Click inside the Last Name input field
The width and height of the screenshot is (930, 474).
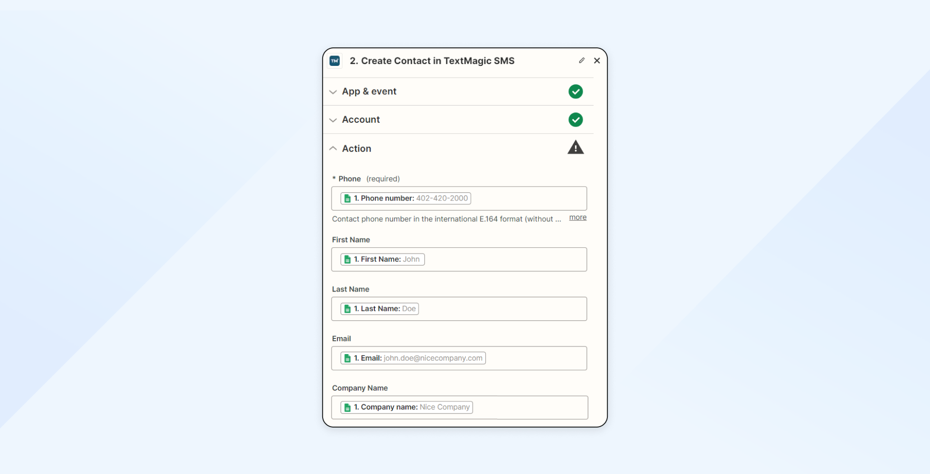459,309
